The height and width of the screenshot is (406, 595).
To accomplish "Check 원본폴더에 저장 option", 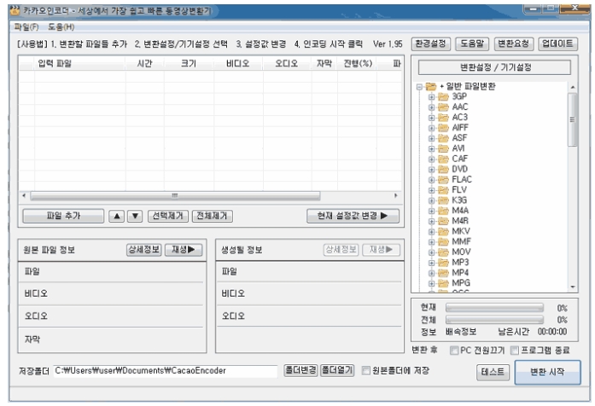I will (366, 371).
